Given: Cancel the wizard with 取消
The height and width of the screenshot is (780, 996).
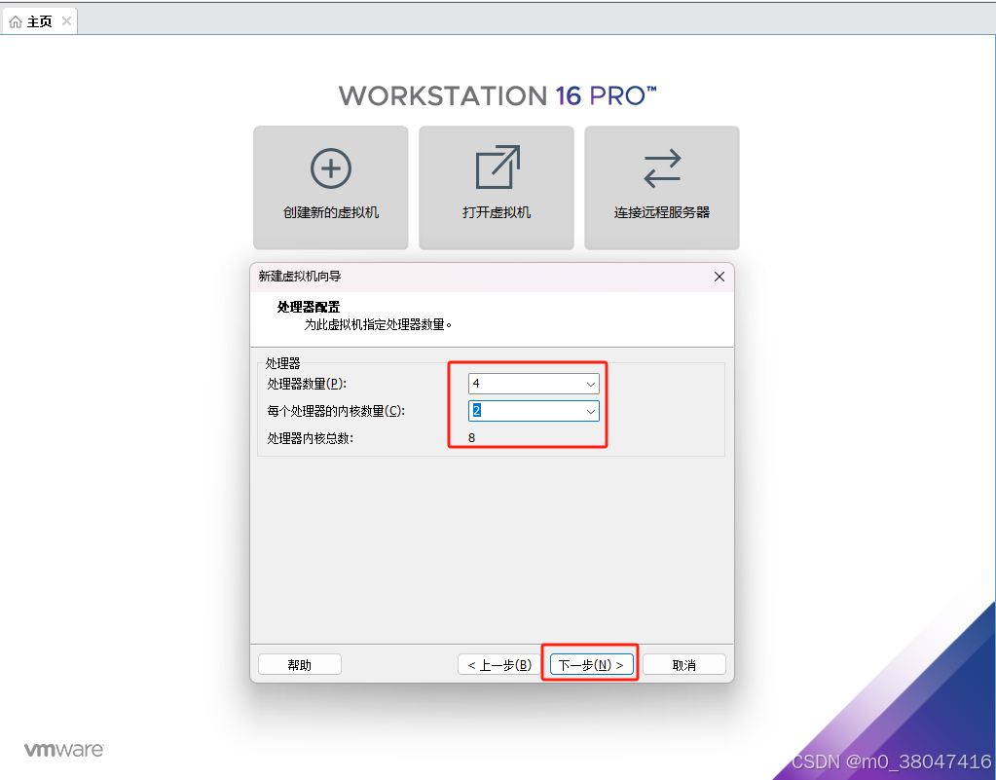Looking at the screenshot, I should point(684,664).
